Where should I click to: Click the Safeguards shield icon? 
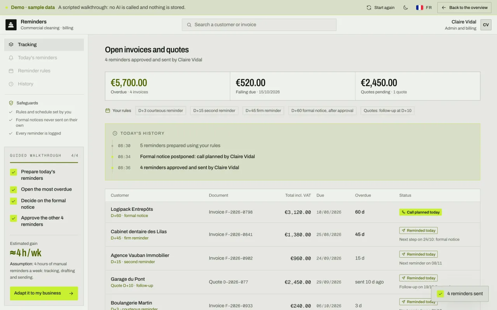click(11, 103)
